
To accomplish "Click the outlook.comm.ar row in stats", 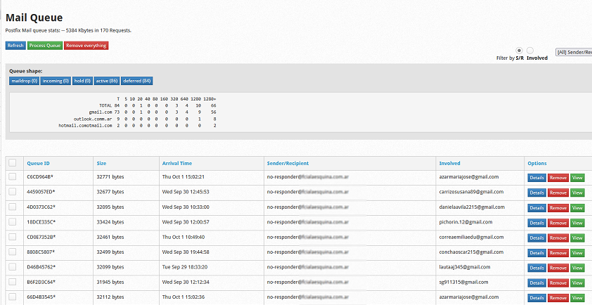I will click(x=145, y=119).
